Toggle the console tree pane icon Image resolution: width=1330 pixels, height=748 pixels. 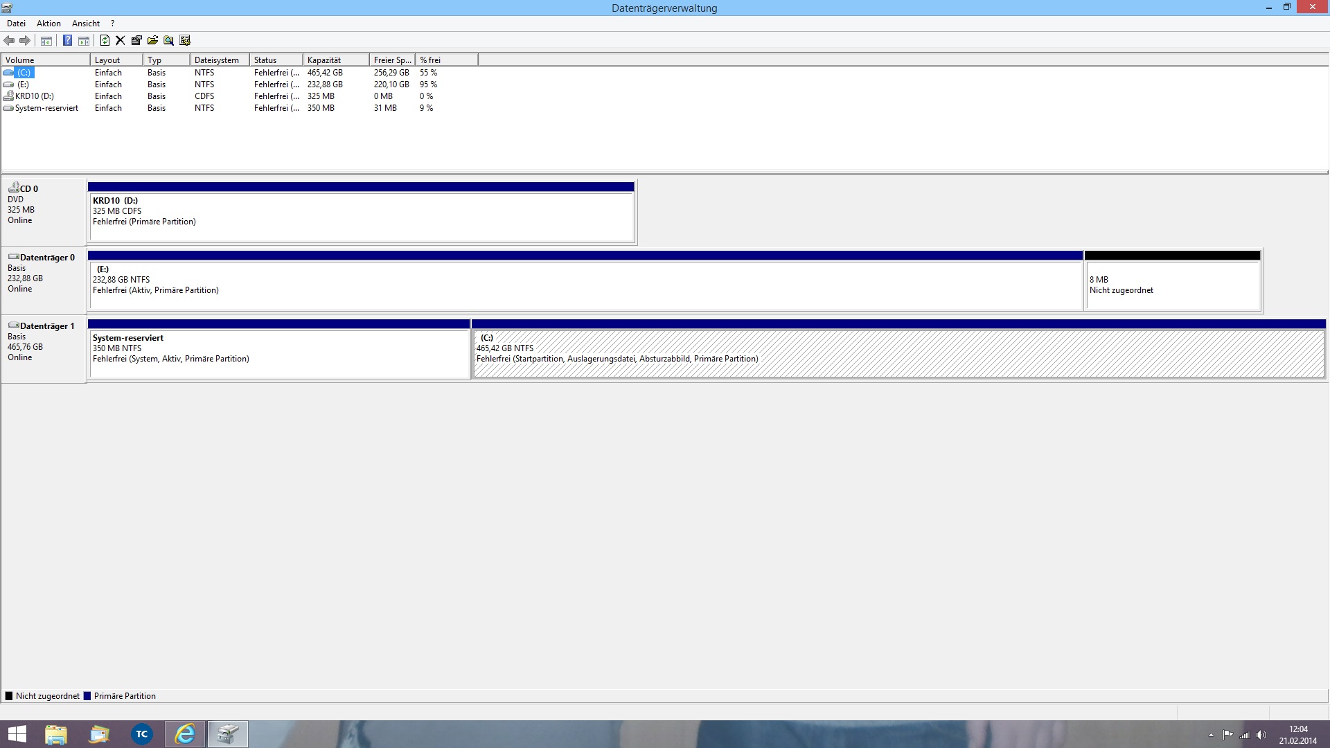(x=46, y=41)
